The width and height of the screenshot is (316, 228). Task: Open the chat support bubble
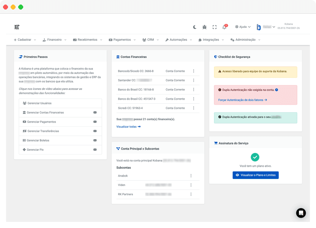[301, 213]
